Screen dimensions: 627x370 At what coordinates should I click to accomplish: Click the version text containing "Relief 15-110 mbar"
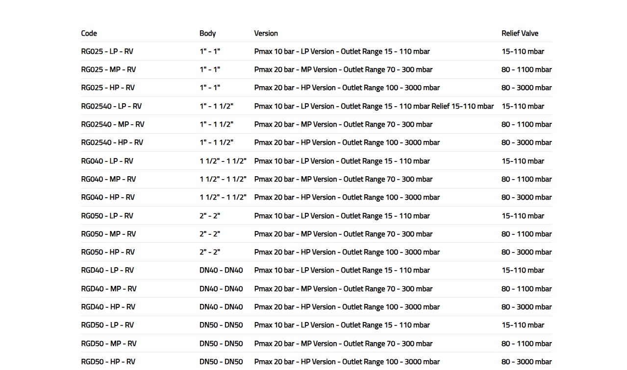374,106
